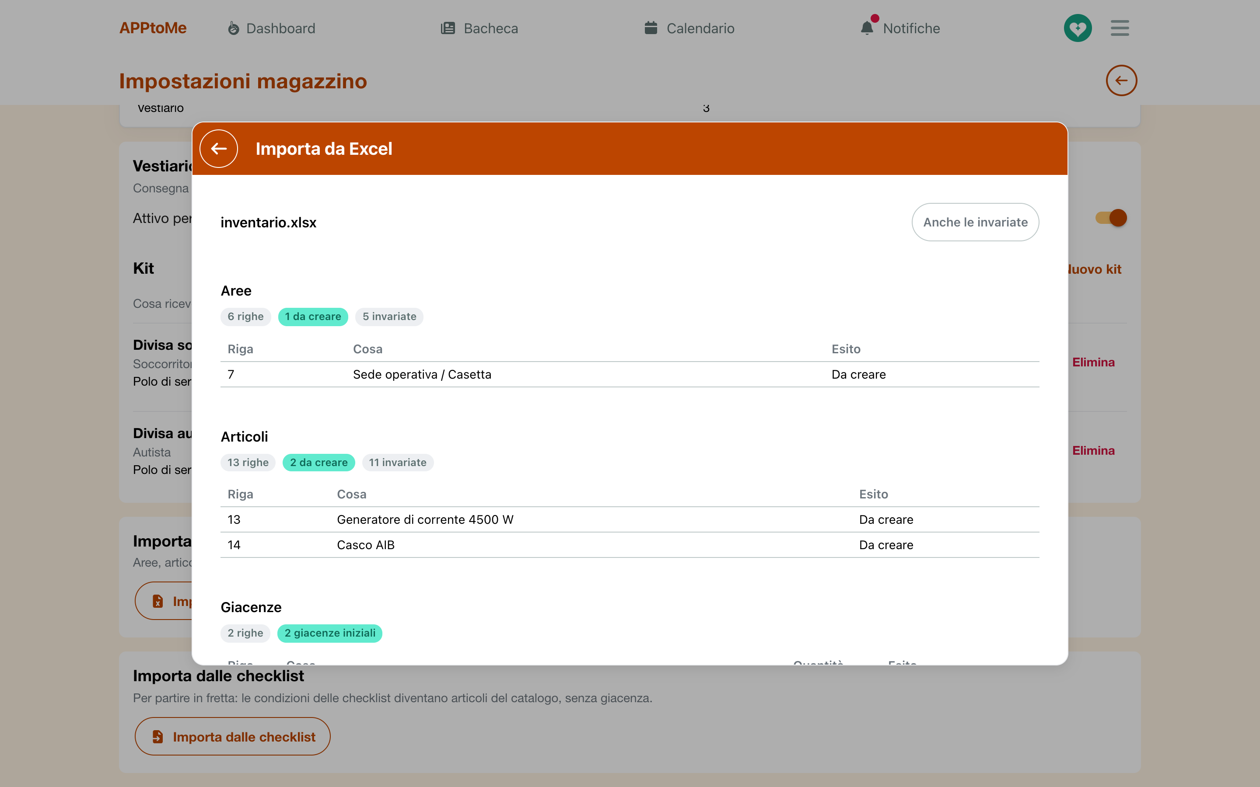1260x787 pixels.
Task: Click the back arrow in Importa da Excel header
Action: pyautogui.click(x=219, y=148)
